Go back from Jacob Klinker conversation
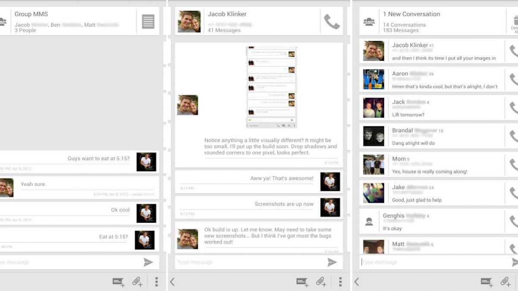518x291 pixels. pos(172,282)
